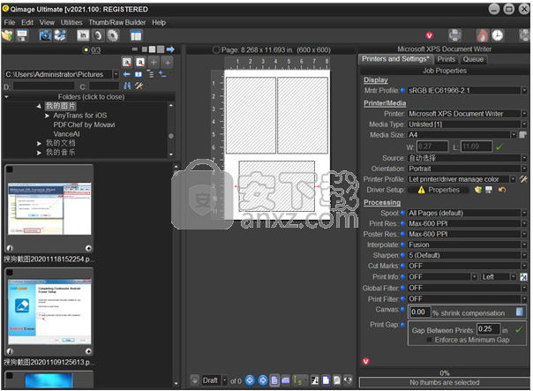Toggle the blue dot next to Print Gap

(402, 324)
